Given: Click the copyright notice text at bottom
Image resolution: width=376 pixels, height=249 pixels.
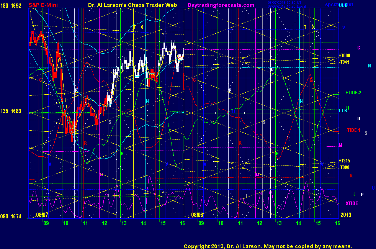Looking at the screenshot, I should [268, 246].
